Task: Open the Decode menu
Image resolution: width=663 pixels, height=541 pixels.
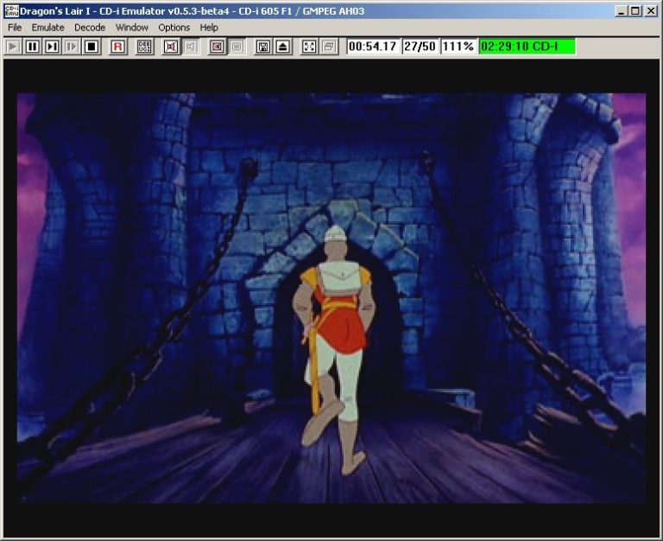Action: point(90,28)
